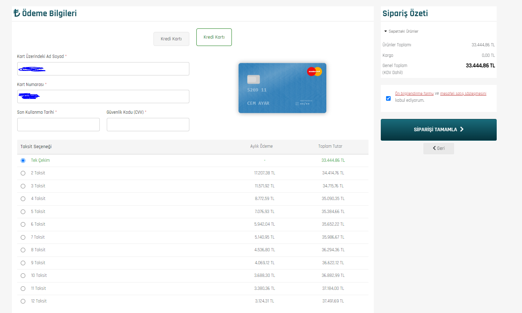Click the 3.124,31 TL monthly payment
Screen dimensions: 522x313
(x=265, y=301)
